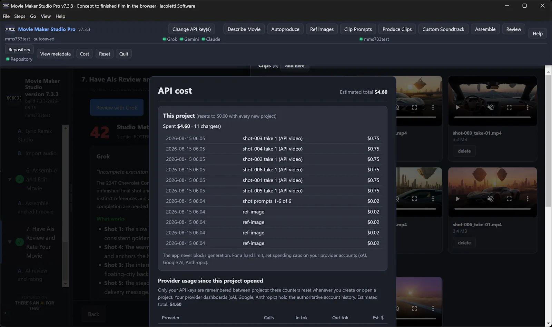552x327 pixels.
Task: Click the Cost button
Action: [85, 54]
